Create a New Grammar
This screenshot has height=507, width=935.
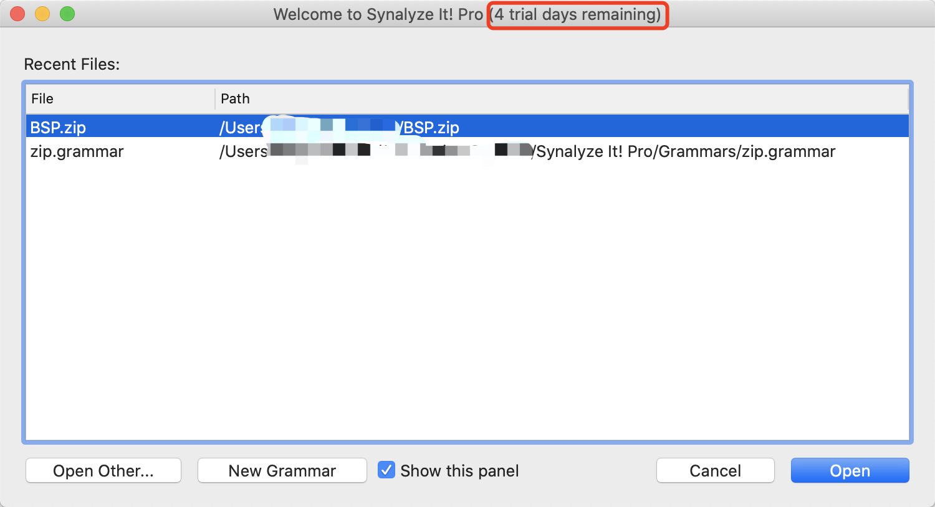[x=282, y=471]
